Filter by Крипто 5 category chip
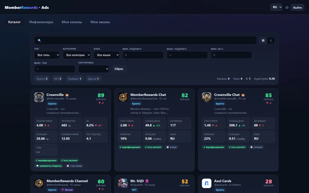Screen dimensions: 309x193 (42, 79)
